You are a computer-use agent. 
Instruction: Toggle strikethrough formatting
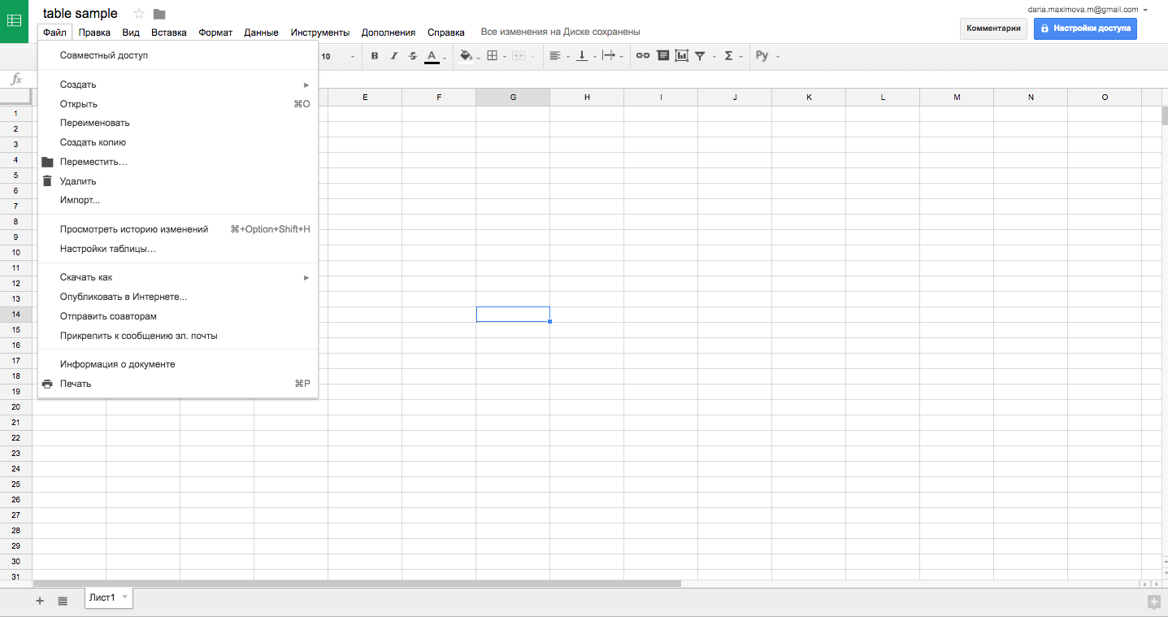click(413, 56)
